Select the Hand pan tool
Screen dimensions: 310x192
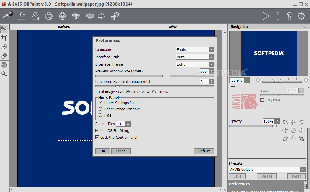pos(4,65)
